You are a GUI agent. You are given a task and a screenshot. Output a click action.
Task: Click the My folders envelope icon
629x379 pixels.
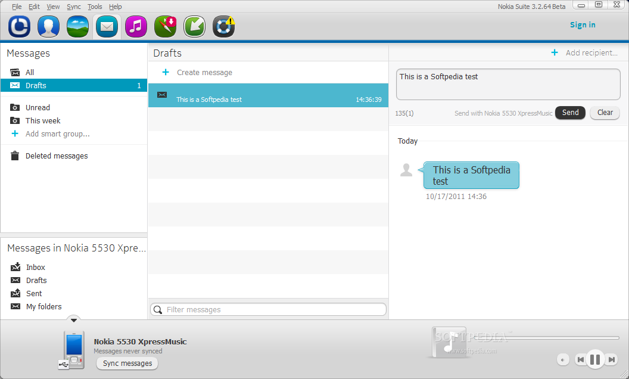click(x=15, y=306)
